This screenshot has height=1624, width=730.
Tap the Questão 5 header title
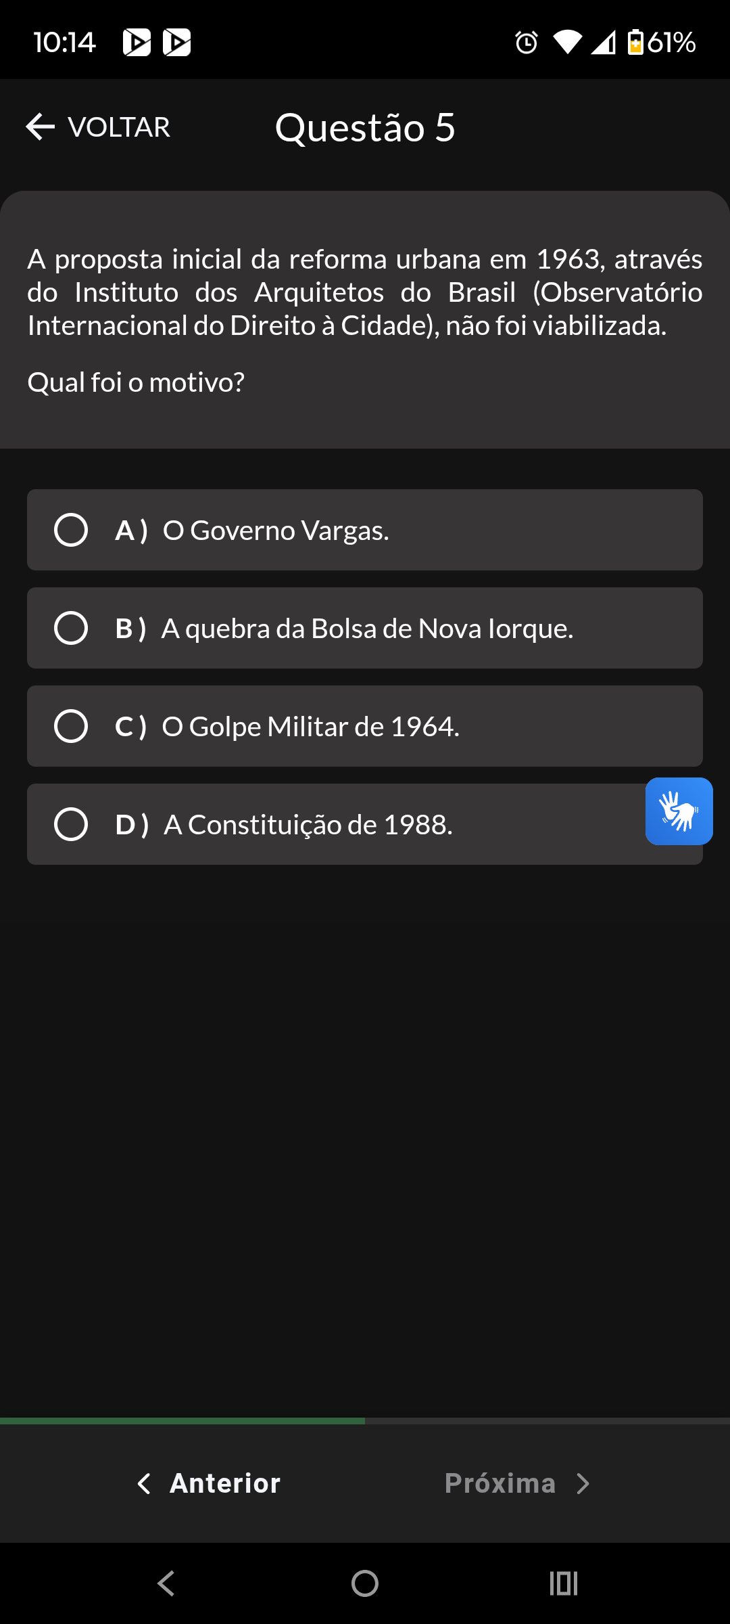click(x=365, y=127)
